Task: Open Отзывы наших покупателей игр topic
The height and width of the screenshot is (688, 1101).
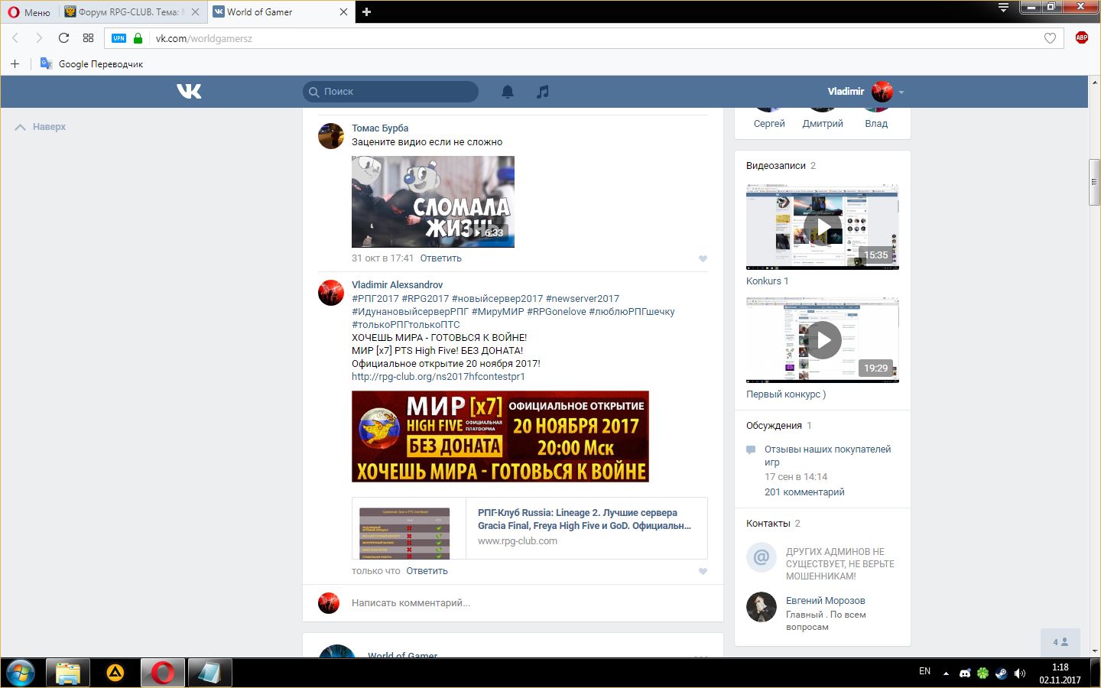Action: tap(827, 456)
